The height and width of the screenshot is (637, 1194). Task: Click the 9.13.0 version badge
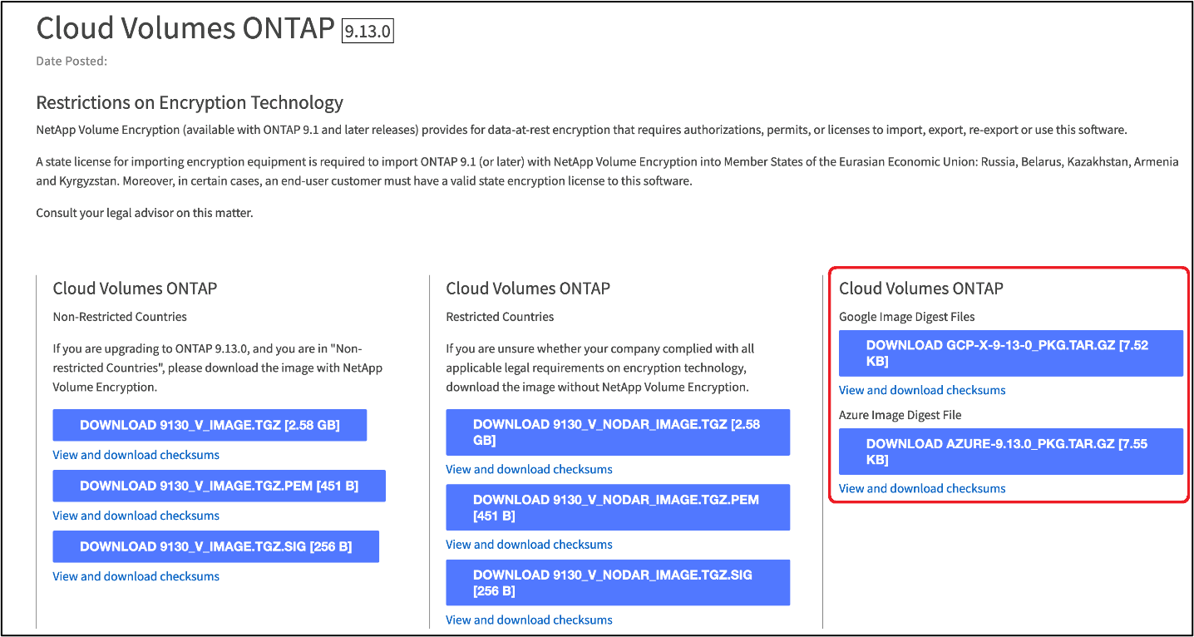click(x=368, y=31)
